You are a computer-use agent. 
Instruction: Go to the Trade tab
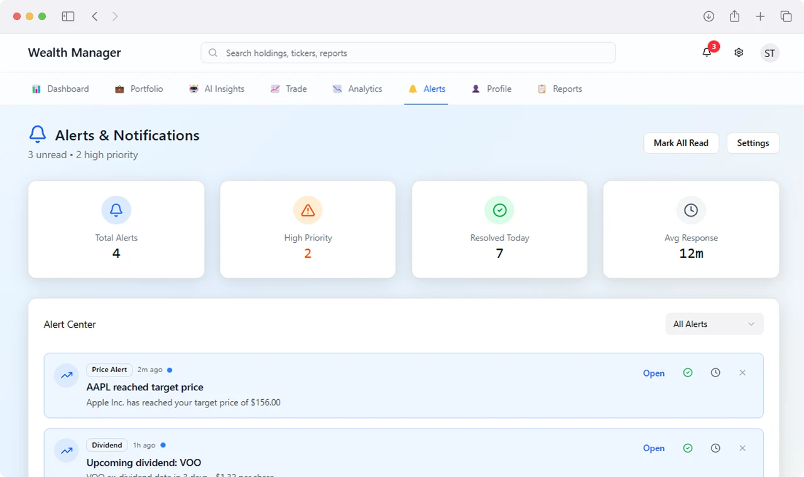[288, 88]
